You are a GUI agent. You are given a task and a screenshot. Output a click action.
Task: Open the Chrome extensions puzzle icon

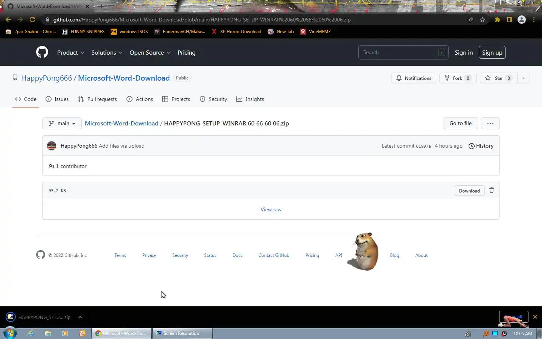point(498,20)
